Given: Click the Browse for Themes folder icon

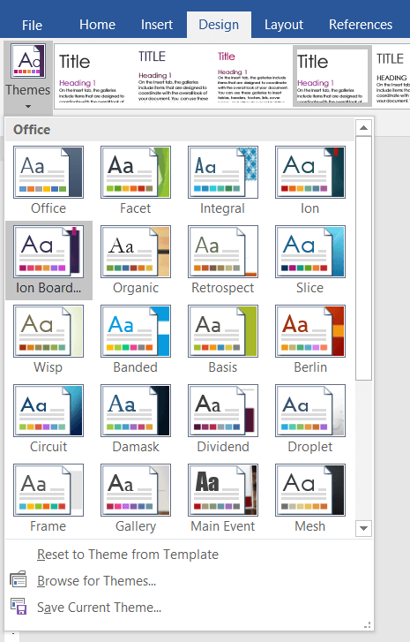Looking at the screenshot, I should pyautogui.click(x=19, y=579).
